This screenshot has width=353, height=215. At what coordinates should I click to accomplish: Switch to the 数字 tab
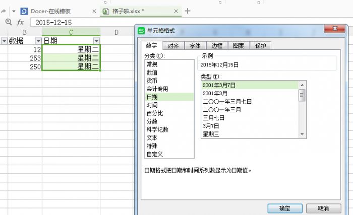(x=151, y=45)
